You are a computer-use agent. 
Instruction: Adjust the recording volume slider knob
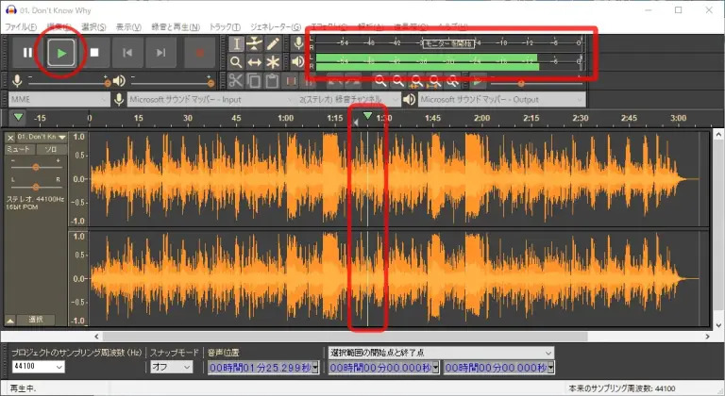(x=108, y=83)
